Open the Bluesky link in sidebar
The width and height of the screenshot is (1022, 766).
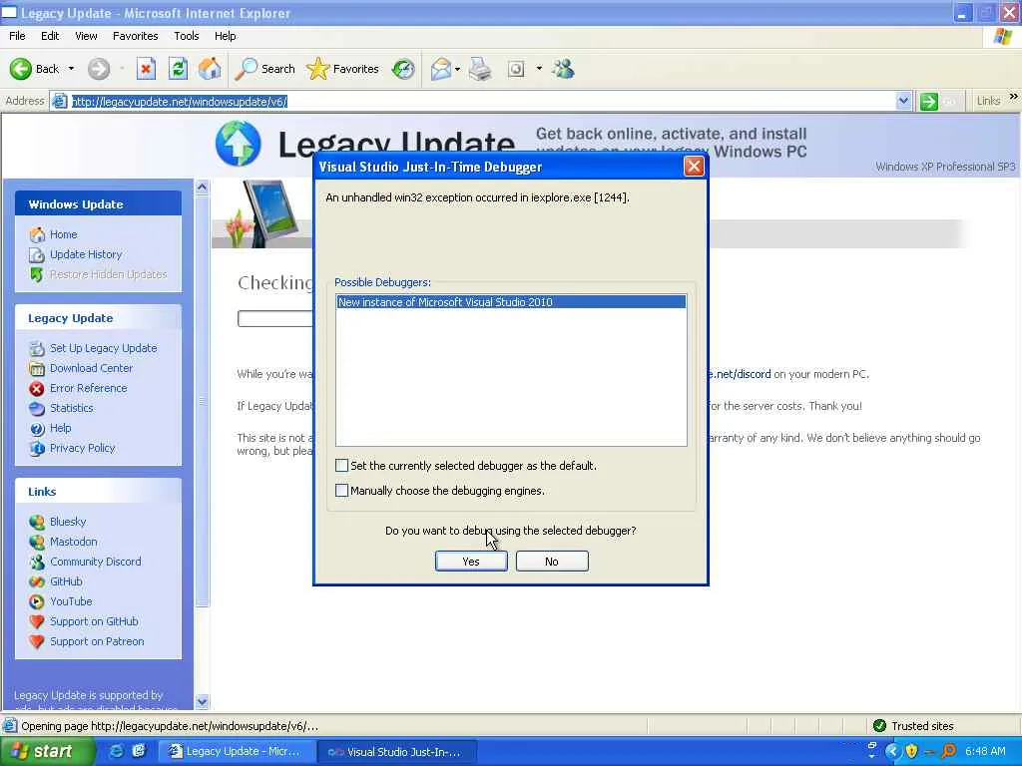68,522
